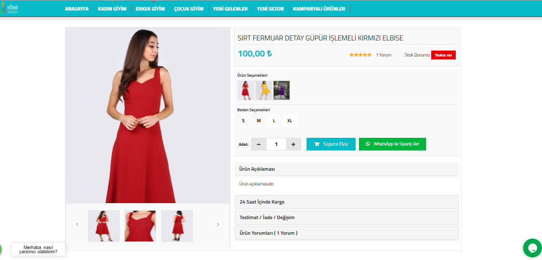This screenshot has width=542, height=260.
Task: Choose size XL option
Action: [290, 121]
